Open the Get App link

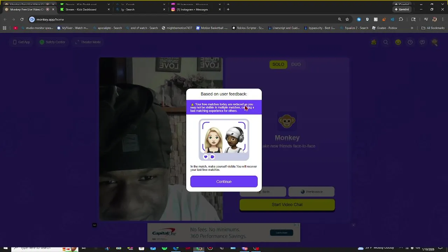(22, 42)
